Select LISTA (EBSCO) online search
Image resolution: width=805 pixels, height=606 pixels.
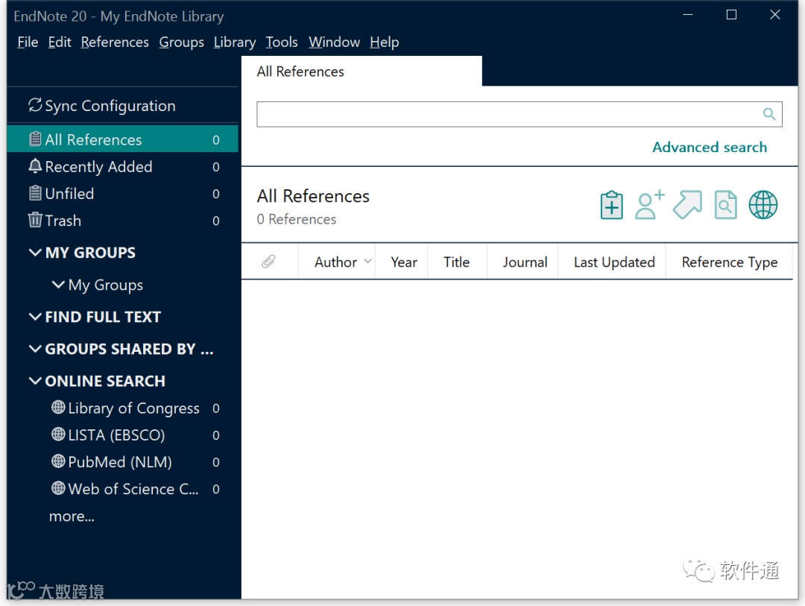pyautogui.click(x=122, y=435)
